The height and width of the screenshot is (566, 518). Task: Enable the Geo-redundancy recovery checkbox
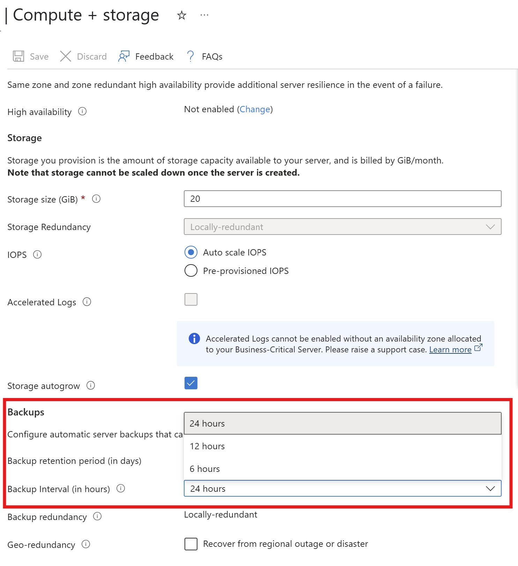pos(191,544)
